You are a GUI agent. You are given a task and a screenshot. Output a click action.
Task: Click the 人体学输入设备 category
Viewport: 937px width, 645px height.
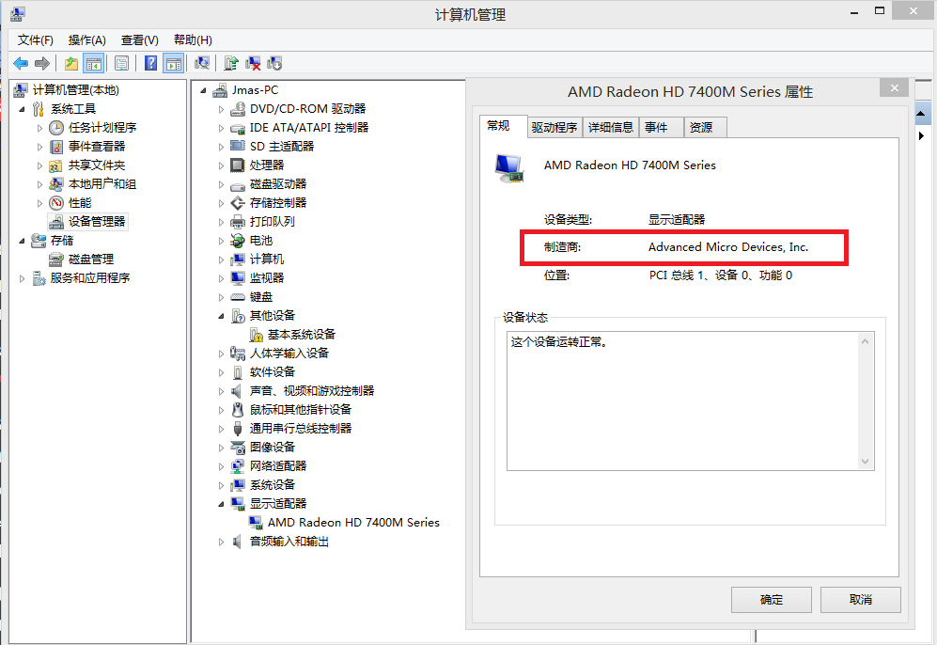[289, 354]
